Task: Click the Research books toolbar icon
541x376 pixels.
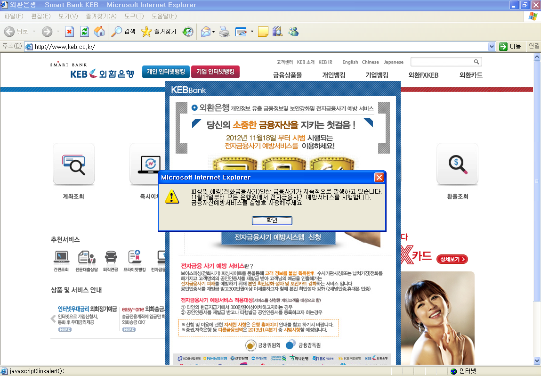Action: 277,32
